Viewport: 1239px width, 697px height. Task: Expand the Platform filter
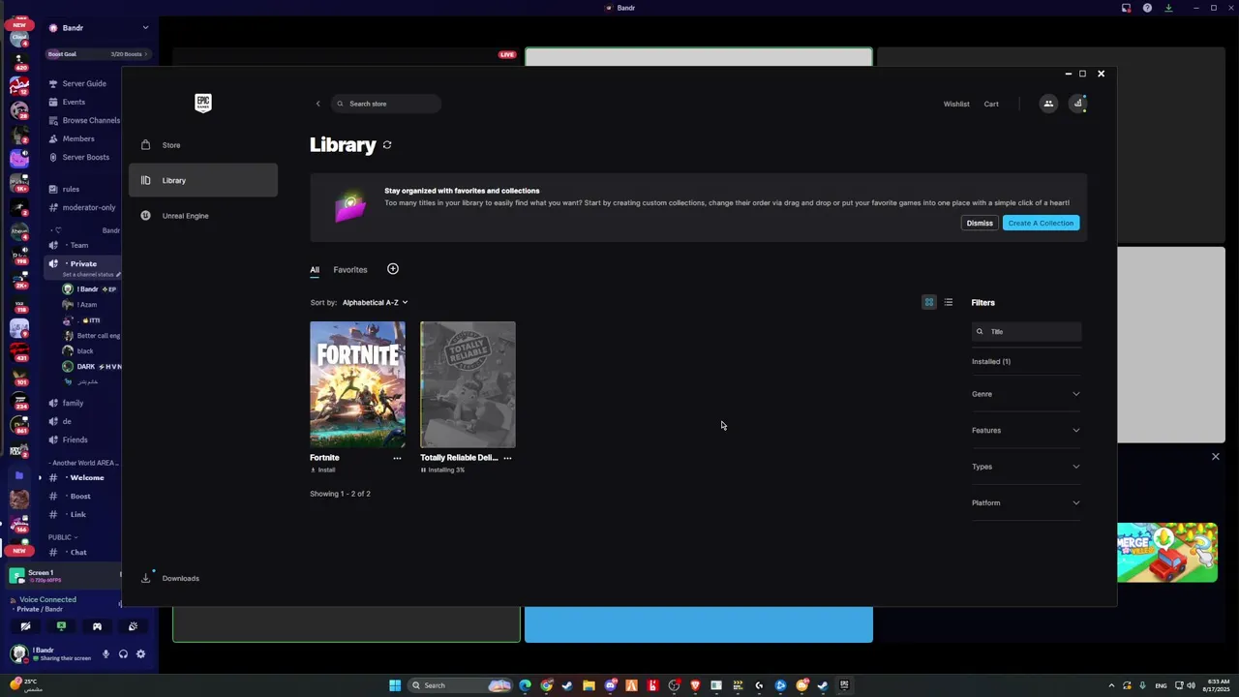tap(1026, 503)
